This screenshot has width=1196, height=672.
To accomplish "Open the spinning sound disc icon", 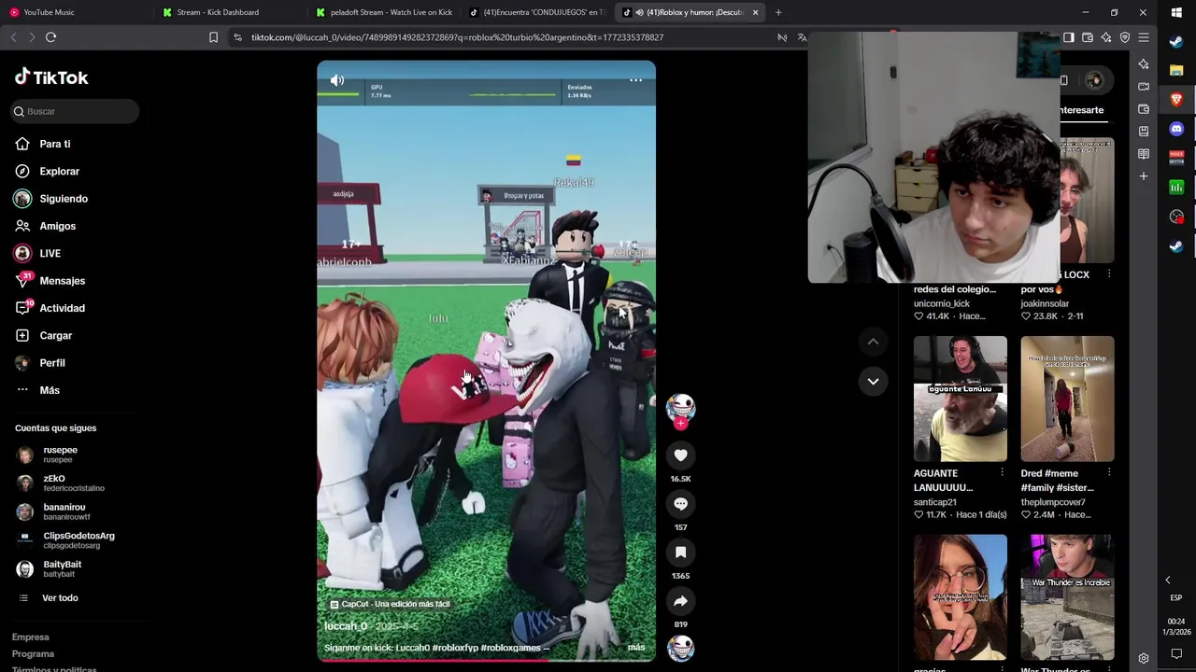I will point(680,648).
